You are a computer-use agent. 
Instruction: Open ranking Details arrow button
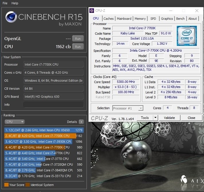(81, 122)
